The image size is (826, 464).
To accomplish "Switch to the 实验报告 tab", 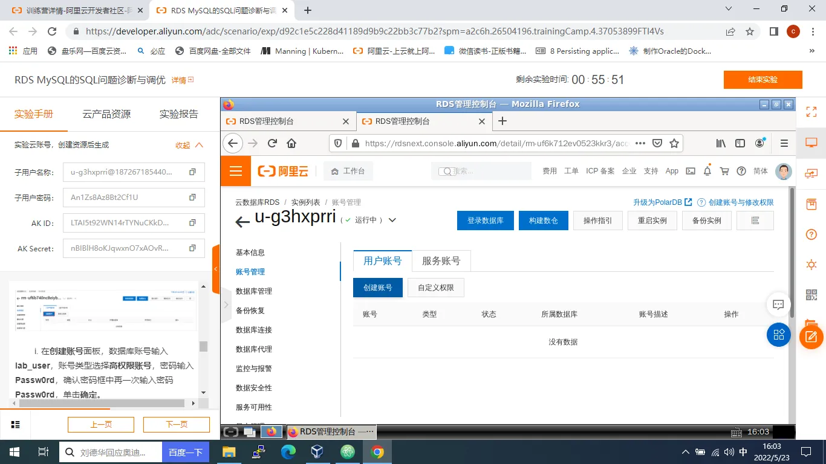I will pyautogui.click(x=178, y=114).
